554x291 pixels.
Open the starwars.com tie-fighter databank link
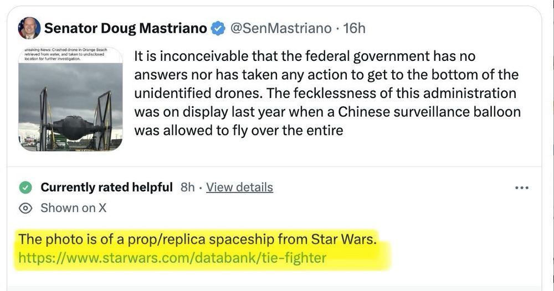(x=172, y=258)
